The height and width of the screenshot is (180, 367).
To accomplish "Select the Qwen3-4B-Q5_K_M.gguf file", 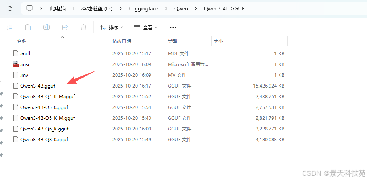I will (x=48, y=118).
